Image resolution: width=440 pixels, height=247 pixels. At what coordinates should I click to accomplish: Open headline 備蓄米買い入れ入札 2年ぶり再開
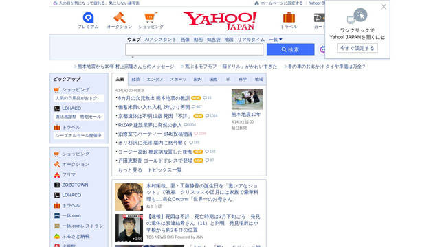click(x=154, y=107)
